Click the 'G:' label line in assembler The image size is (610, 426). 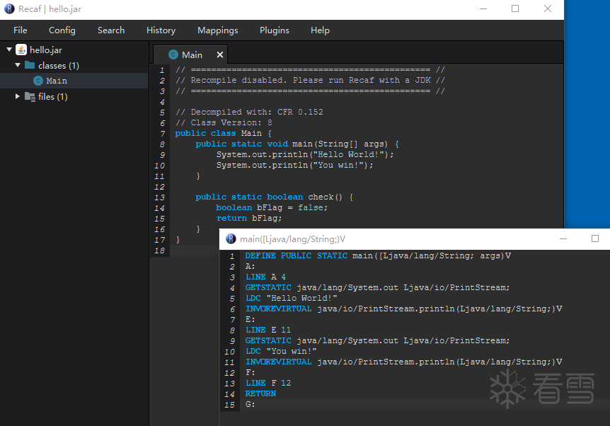pyautogui.click(x=250, y=405)
